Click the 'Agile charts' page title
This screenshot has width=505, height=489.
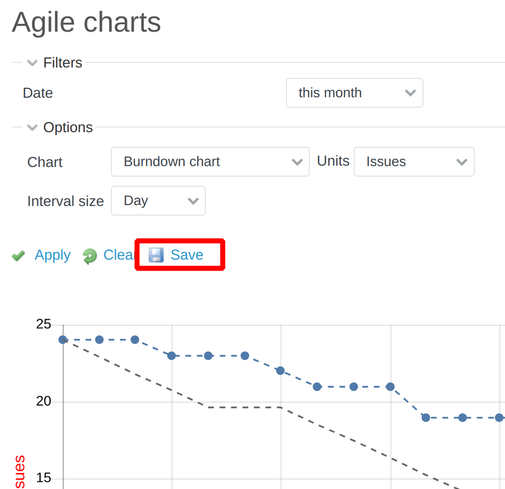[86, 22]
